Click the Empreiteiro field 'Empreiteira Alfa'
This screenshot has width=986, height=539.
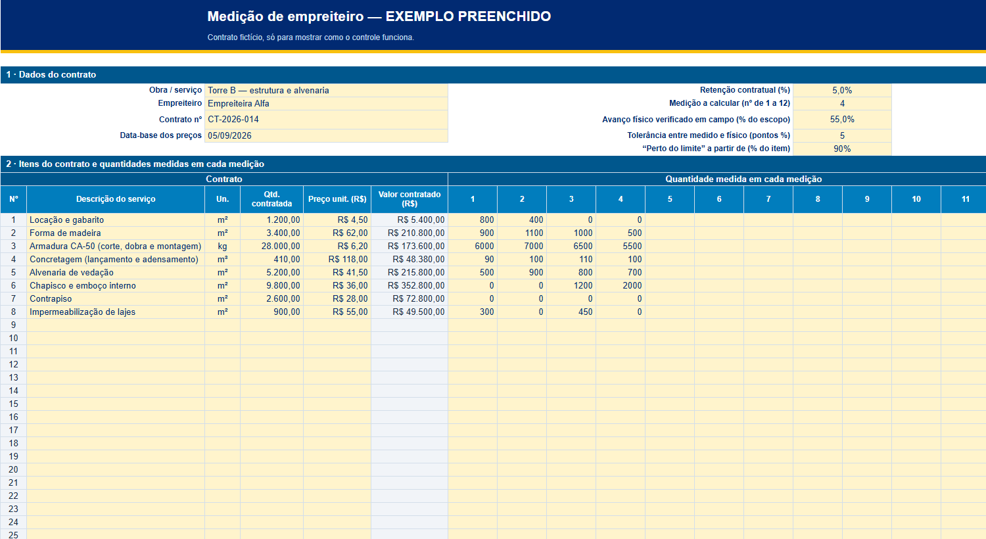pyautogui.click(x=326, y=103)
